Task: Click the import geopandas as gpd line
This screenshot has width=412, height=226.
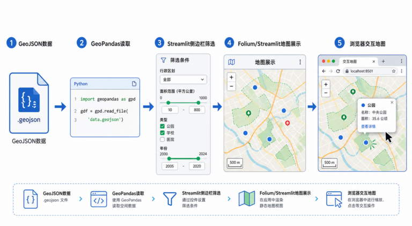Action: point(108,99)
